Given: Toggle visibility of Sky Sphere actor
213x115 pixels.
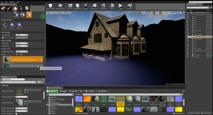Looking at the screenshot, I should click(x=188, y=55).
